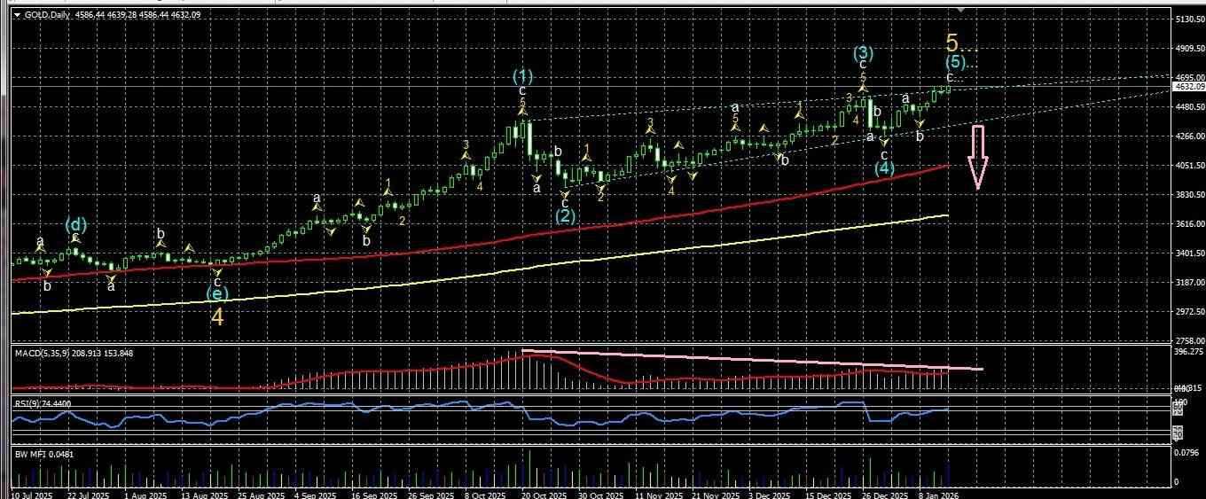The image size is (1206, 499).
Task: Select the cyan (1) wave label
Action: click(x=523, y=75)
